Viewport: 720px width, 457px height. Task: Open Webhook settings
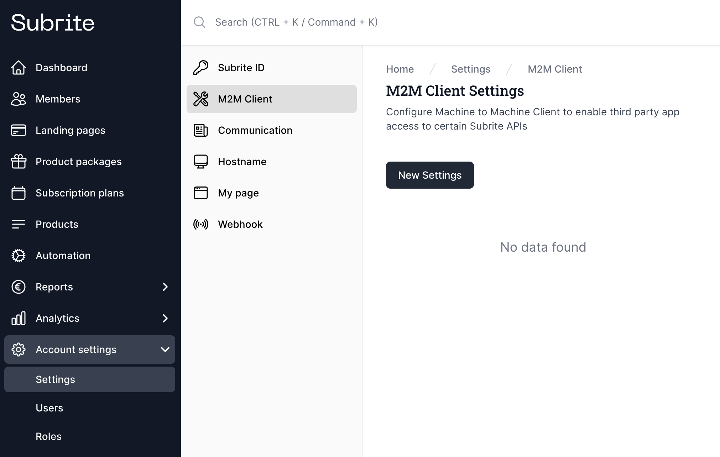tap(272, 224)
